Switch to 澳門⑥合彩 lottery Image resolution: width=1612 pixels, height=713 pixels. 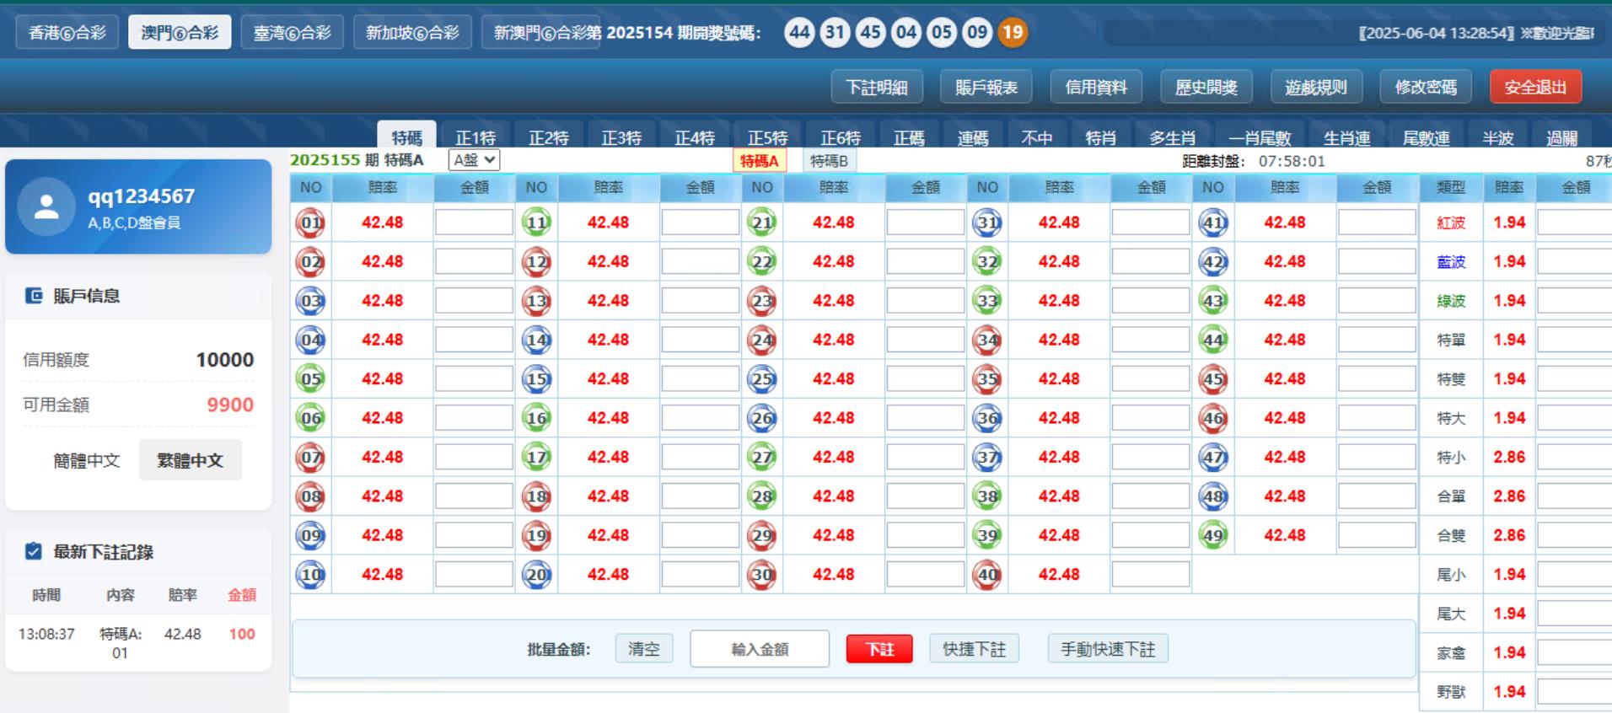[180, 33]
